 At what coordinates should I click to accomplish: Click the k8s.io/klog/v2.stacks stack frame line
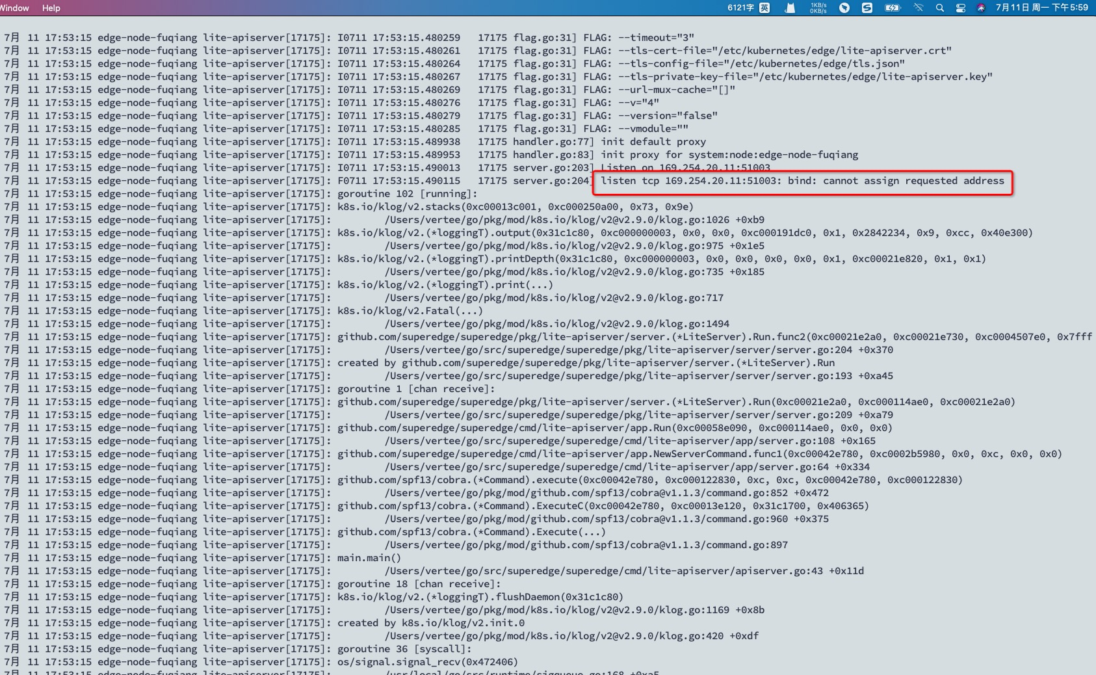[515, 207]
